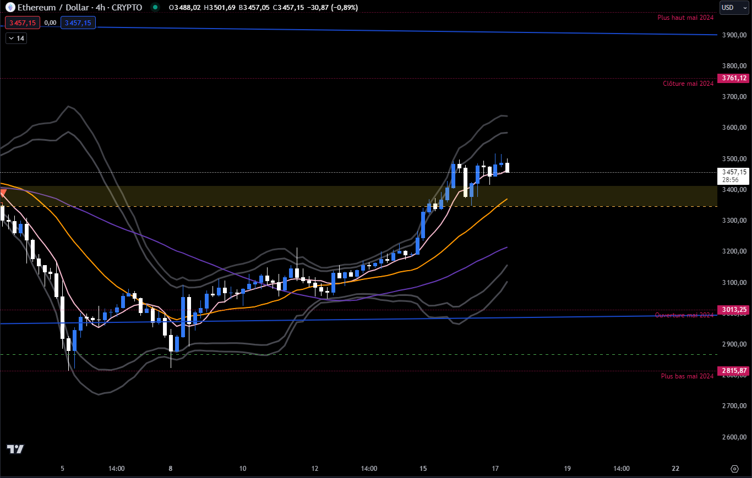
Task: Open the USD currency dropdown
Action: pos(734,7)
